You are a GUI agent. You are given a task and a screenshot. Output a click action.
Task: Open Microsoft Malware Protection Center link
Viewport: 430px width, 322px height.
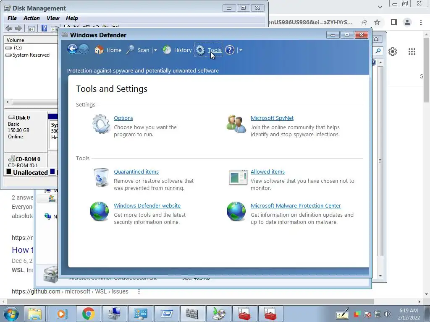(296, 205)
